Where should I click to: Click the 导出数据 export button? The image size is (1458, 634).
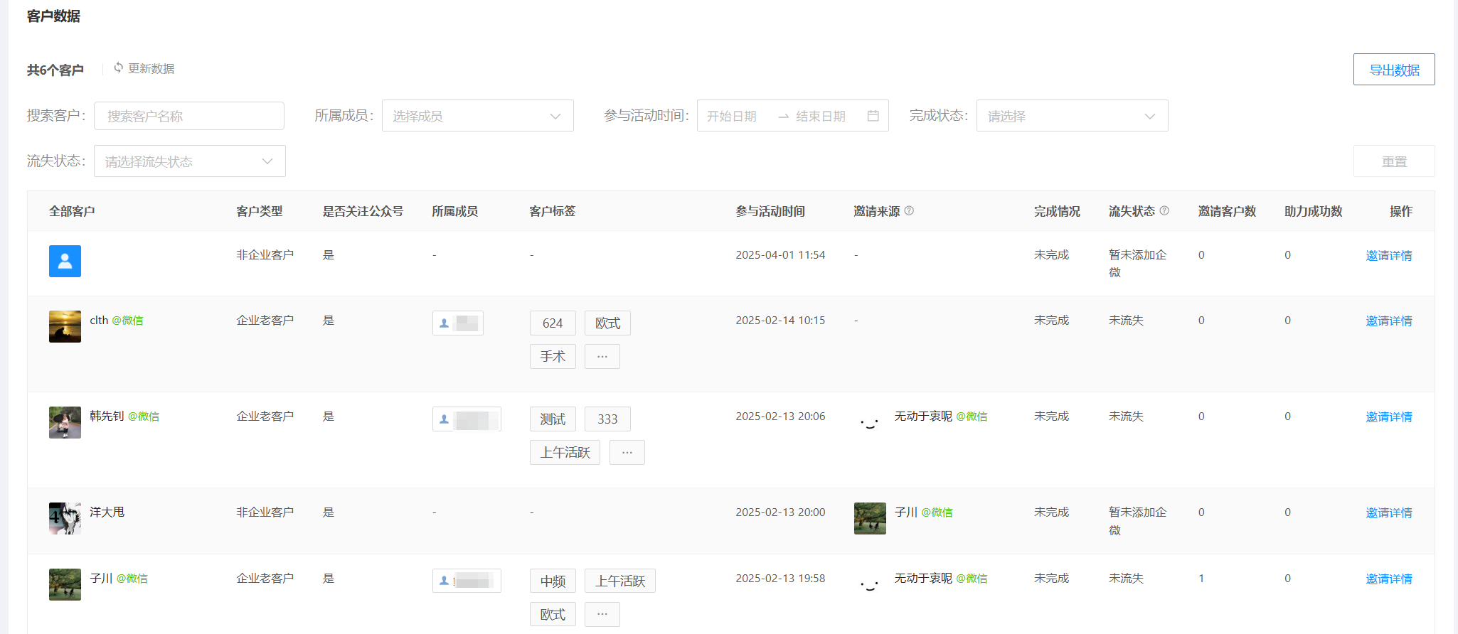(1394, 70)
